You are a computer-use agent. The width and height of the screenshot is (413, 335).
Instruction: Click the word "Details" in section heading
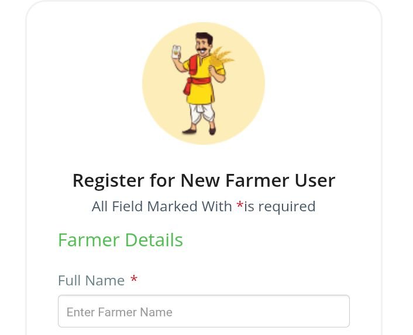154,240
